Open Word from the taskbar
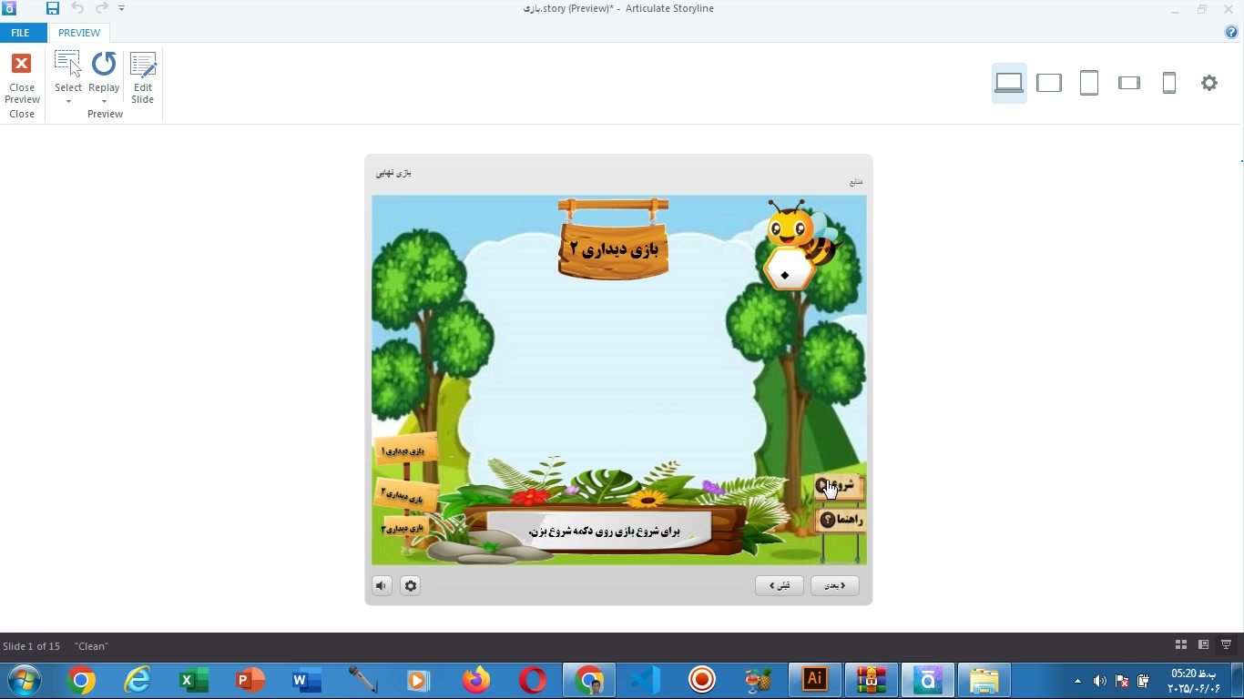 (307, 681)
